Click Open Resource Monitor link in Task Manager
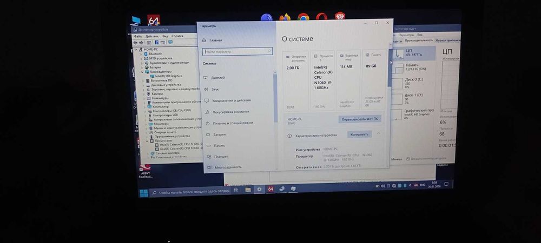This screenshot has height=243, width=541. (x=426, y=159)
